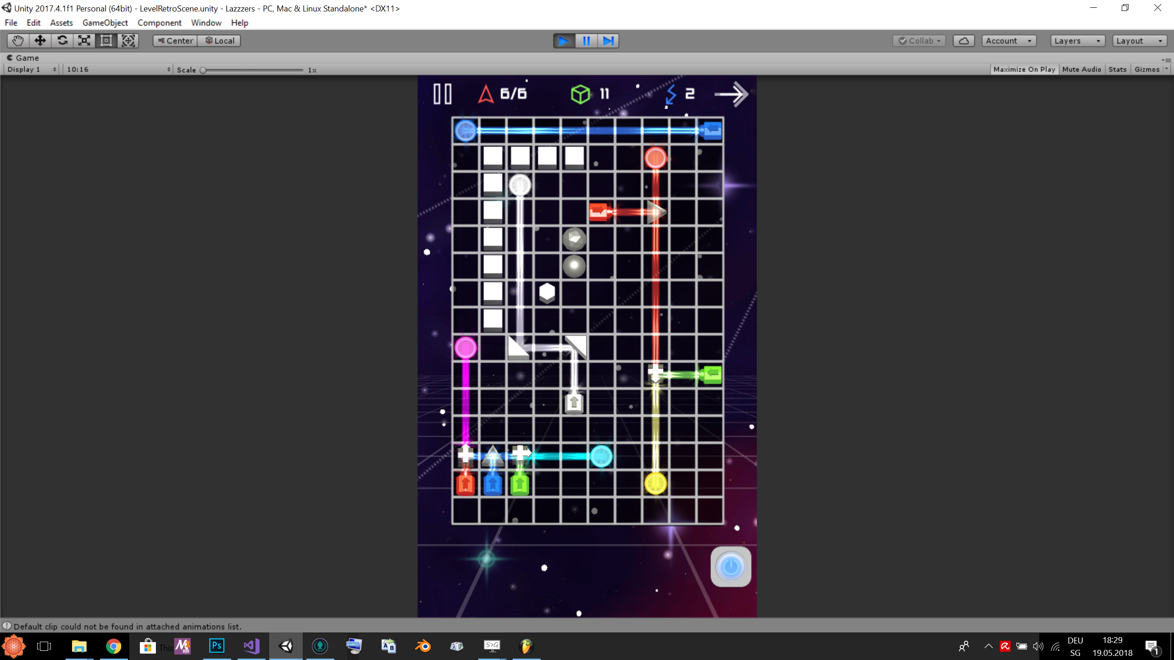Click the Step frame button

[608, 41]
